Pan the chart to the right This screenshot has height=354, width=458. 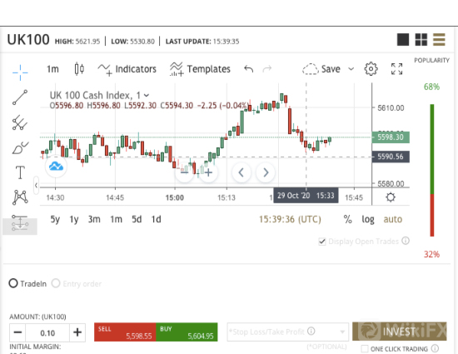coord(265,172)
